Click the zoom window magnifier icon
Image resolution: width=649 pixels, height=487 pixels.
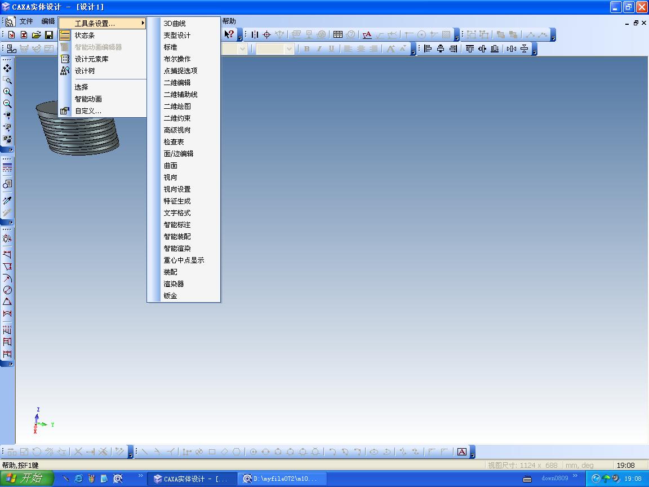7,80
